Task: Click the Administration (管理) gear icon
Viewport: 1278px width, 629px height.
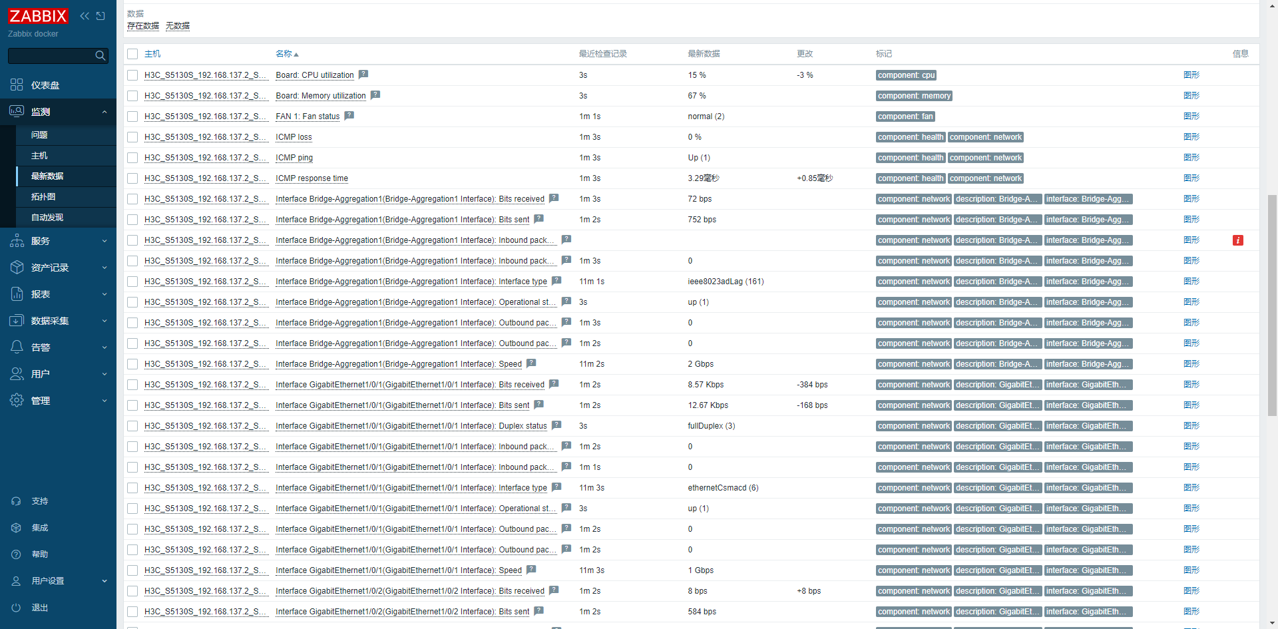Action: pyautogui.click(x=17, y=401)
